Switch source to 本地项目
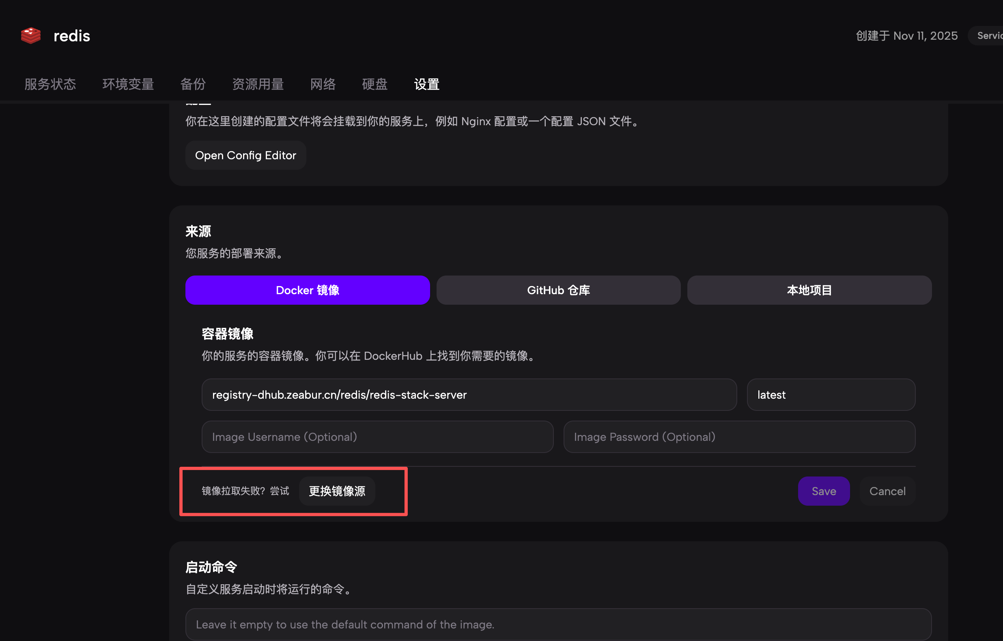 pyautogui.click(x=809, y=290)
